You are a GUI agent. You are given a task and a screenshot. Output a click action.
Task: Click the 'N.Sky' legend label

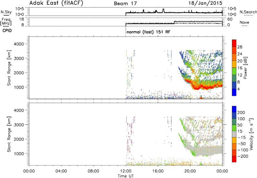coord(6,12)
